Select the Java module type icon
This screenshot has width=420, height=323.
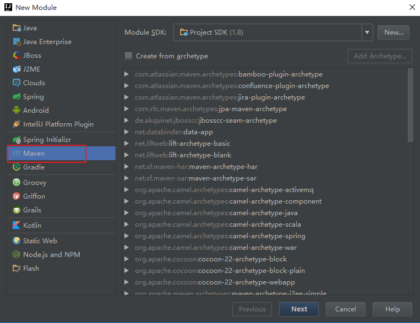(17, 28)
